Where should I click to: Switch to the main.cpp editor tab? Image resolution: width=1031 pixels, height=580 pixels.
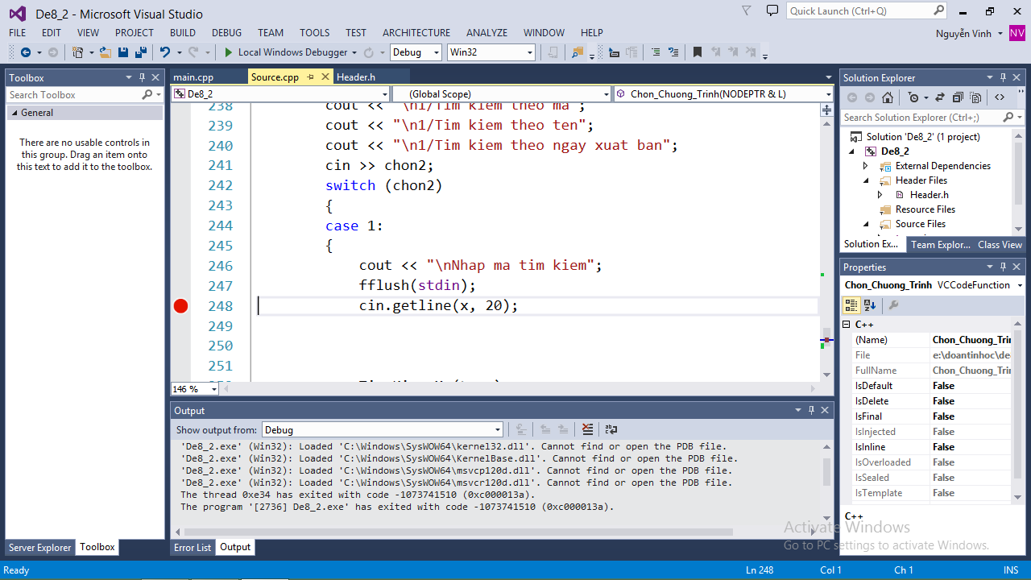(x=193, y=77)
